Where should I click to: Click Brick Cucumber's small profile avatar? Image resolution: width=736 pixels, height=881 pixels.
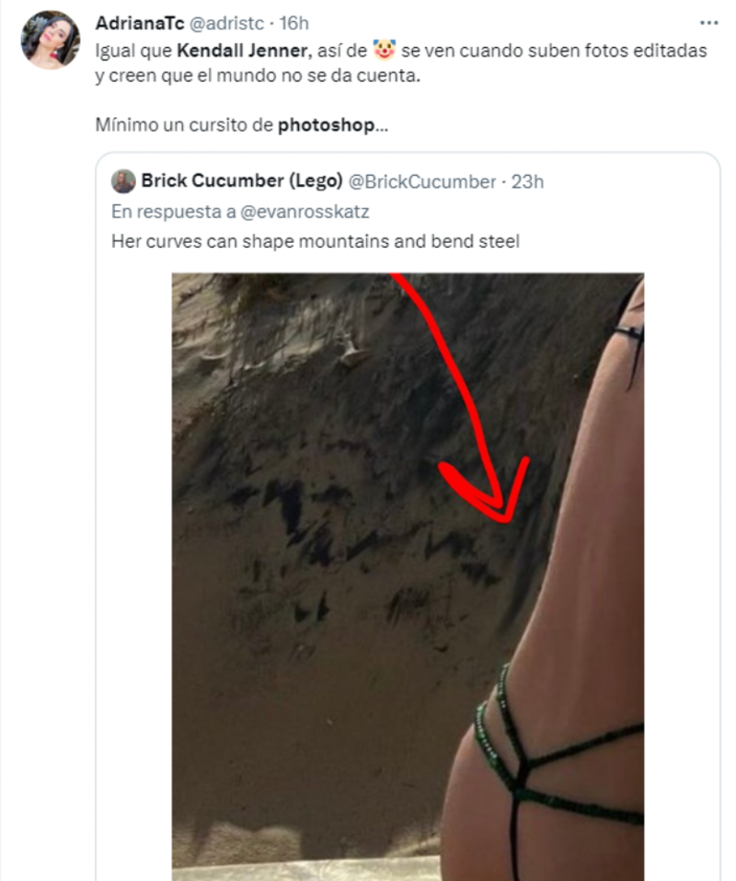pos(123,181)
